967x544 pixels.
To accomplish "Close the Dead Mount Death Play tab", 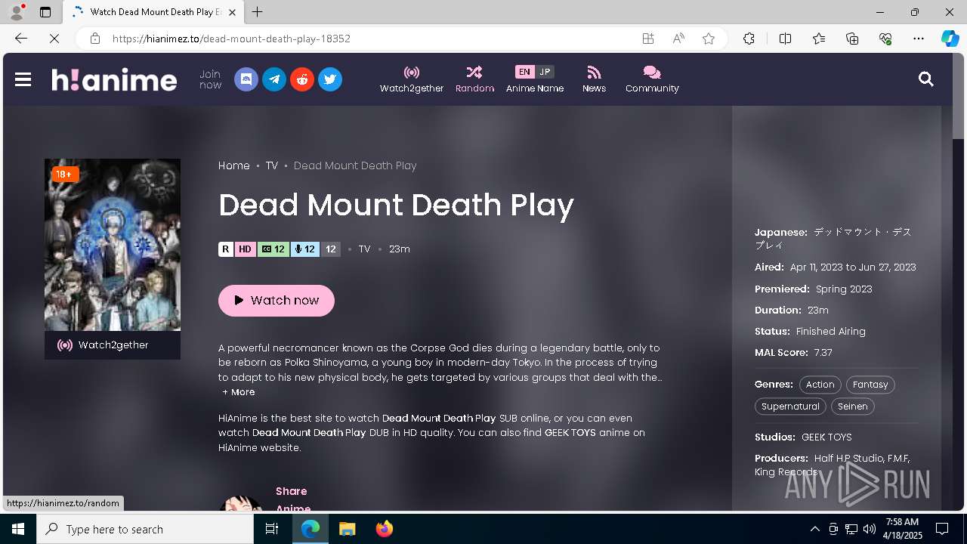I will [232, 12].
